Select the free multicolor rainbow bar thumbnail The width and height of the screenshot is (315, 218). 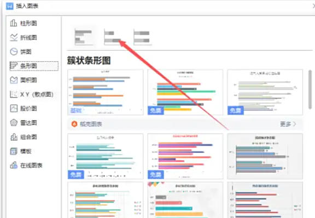[x=185, y=92]
